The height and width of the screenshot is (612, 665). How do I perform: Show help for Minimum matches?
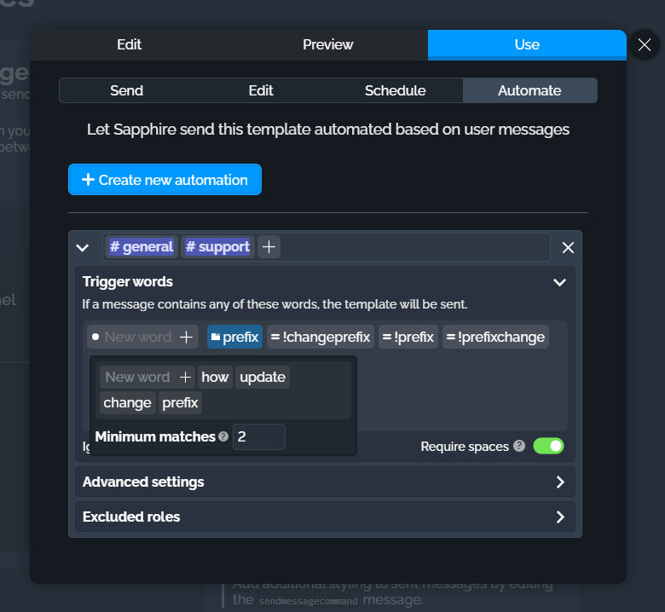tap(223, 436)
